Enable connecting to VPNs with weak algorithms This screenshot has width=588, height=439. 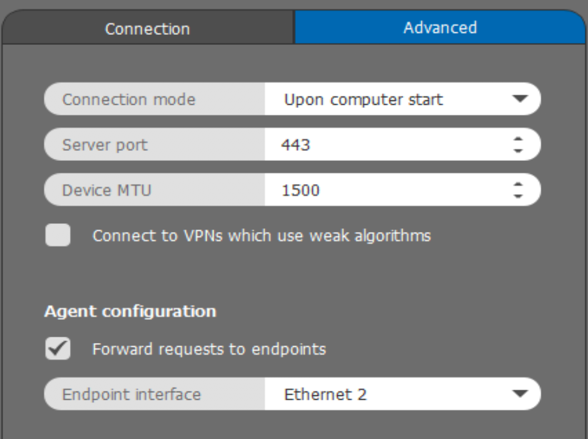[x=59, y=234]
